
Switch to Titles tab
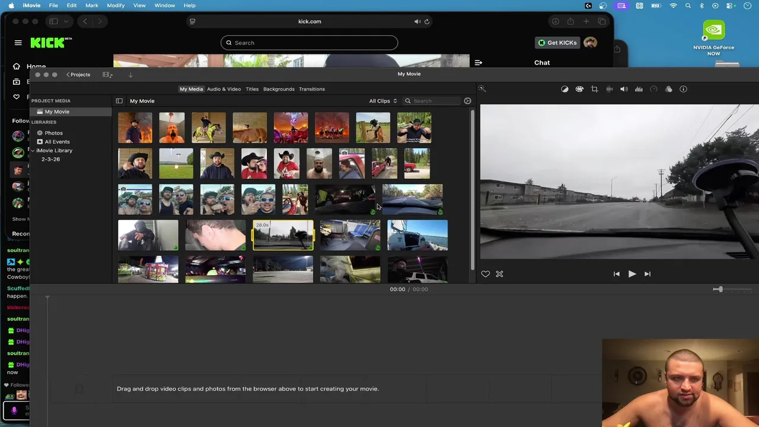(252, 89)
